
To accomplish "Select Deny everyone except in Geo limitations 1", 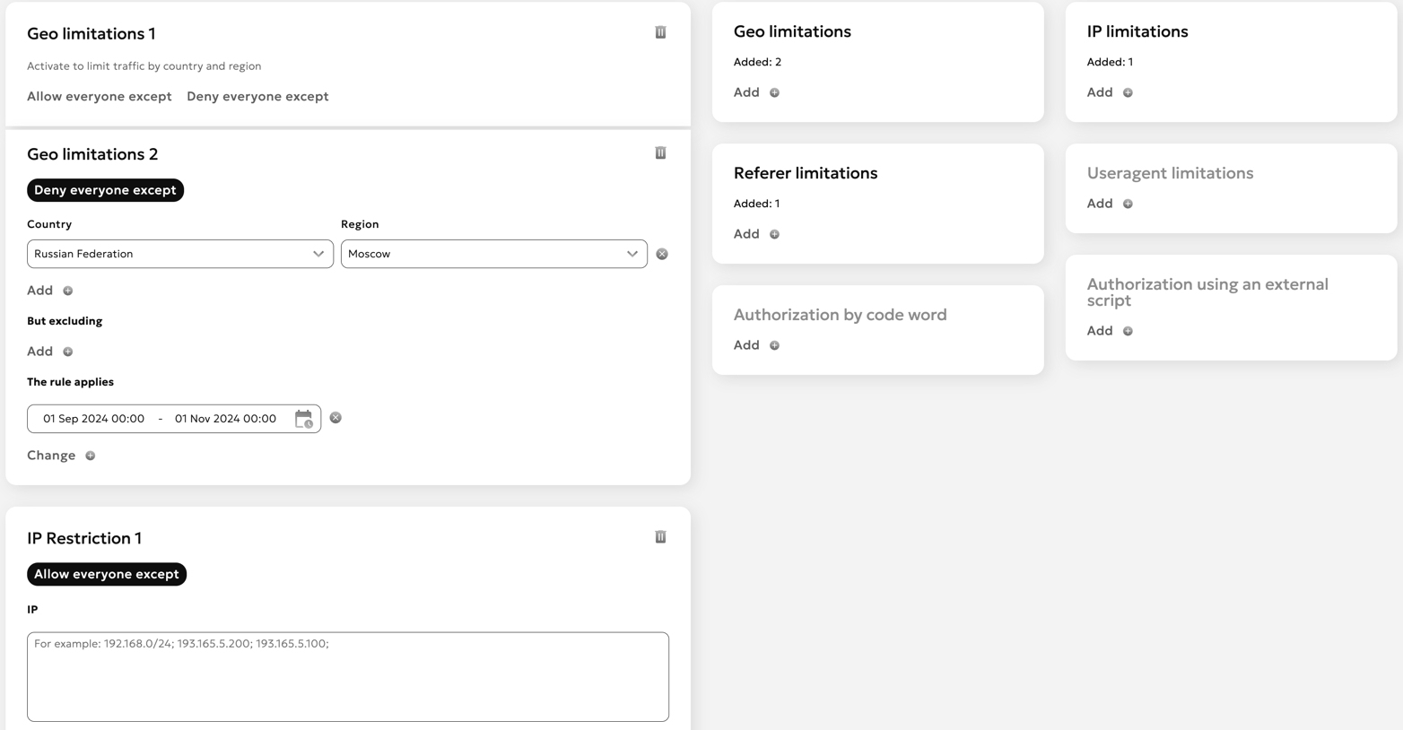I will (x=257, y=97).
